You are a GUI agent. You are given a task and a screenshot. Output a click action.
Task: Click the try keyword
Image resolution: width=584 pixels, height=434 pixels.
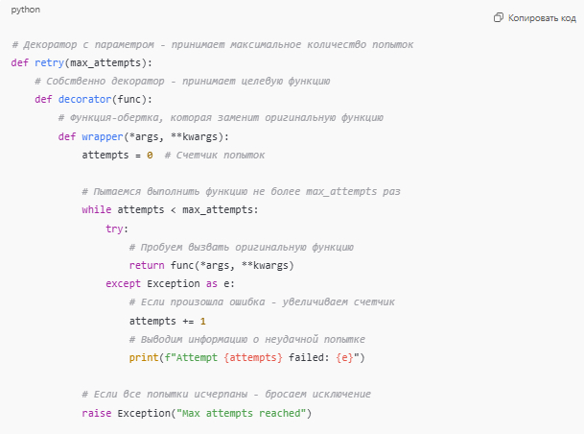point(117,229)
